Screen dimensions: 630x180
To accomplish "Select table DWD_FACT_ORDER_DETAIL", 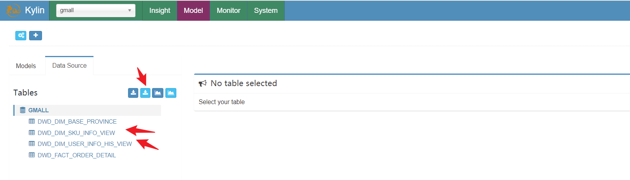I will (x=77, y=155).
